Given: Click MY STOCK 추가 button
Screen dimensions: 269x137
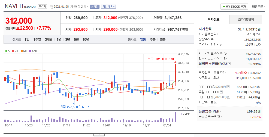Looking at the screenshot, I should pos(234,7).
